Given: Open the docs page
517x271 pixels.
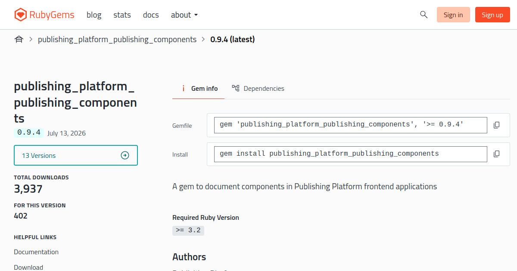Looking at the screenshot, I should tap(151, 15).
